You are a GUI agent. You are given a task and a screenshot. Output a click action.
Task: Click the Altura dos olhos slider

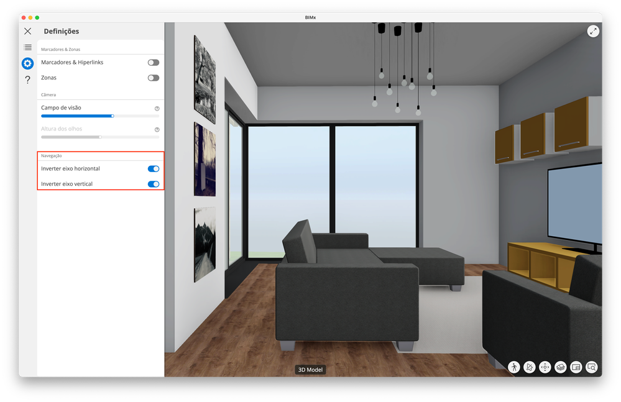click(x=100, y=137)
